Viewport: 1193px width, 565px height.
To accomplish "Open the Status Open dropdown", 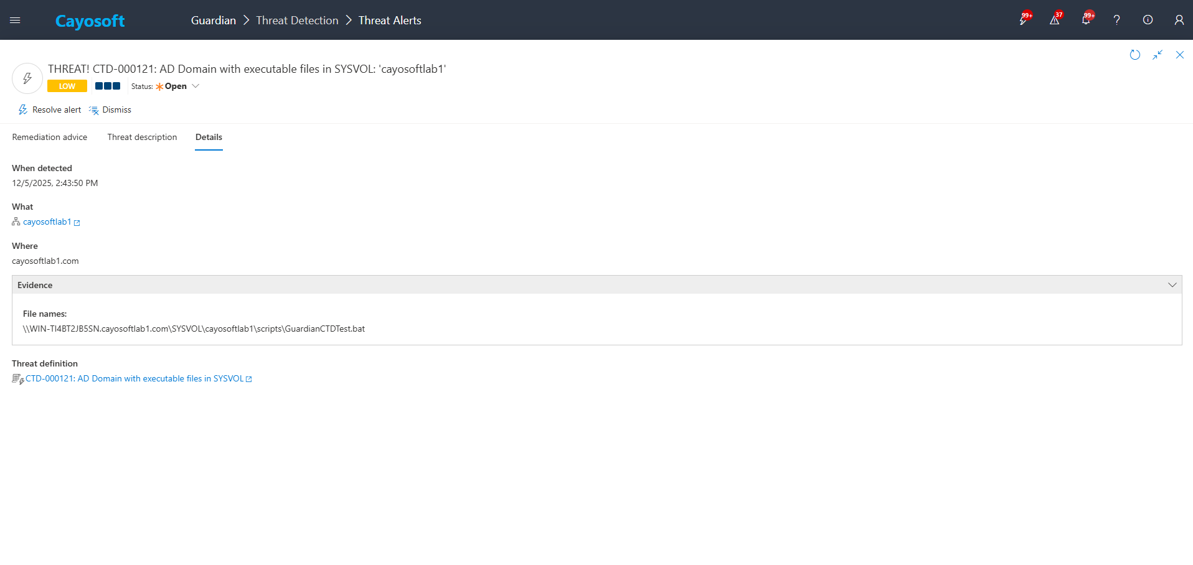I will tap(177, 86).
